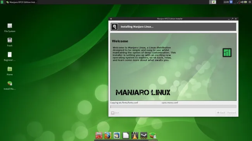Viewport: 252px width, 141px height.
Task: Launch Thunderbird mail from the dock
Action: tap(117, 135)
